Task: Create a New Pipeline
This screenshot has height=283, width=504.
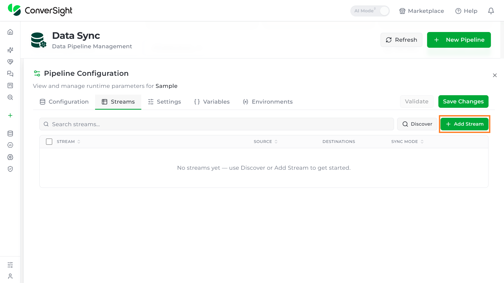Action: click(x=459, y=40)
